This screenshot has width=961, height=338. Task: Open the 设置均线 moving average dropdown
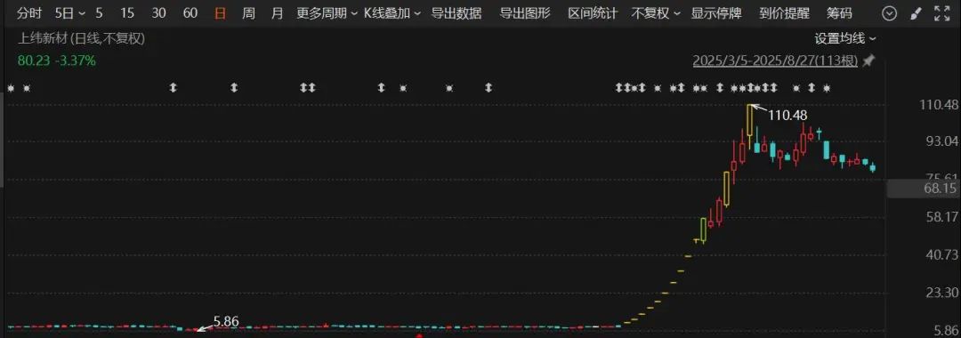pyautogui.click(x=845, y=38)
